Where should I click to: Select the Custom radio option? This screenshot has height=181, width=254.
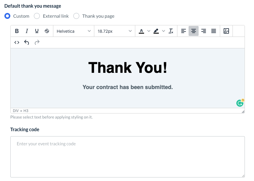pos(7,16)
